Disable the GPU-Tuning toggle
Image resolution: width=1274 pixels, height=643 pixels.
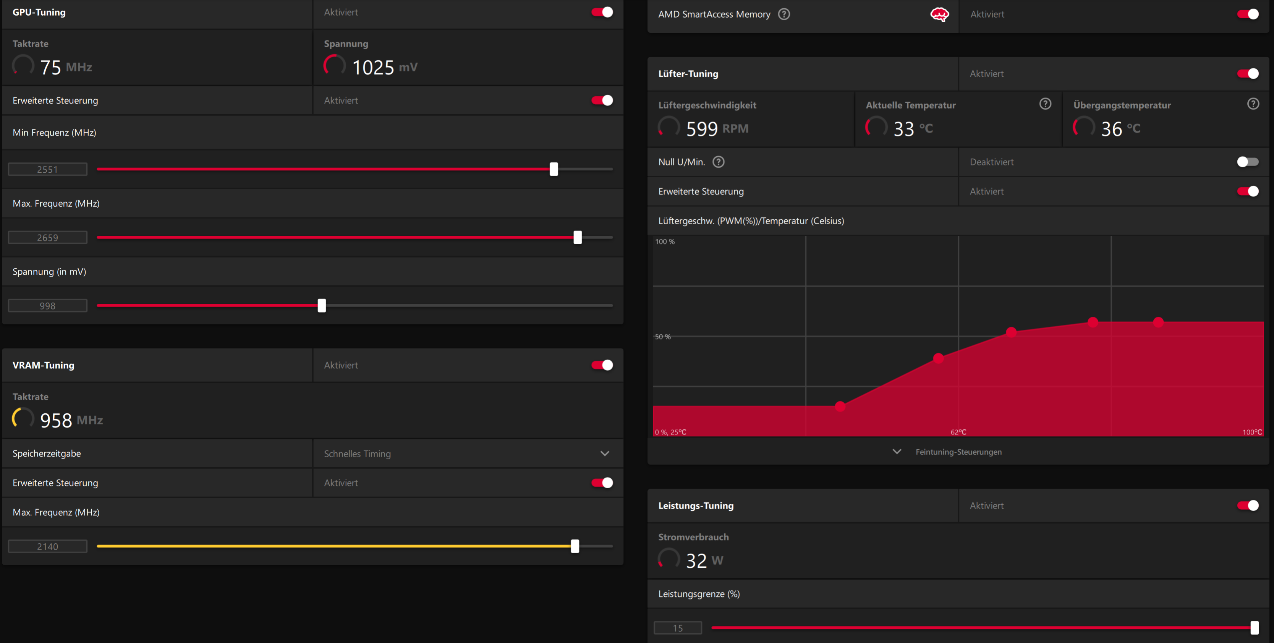pyautogui.click(x=602, y=12)
